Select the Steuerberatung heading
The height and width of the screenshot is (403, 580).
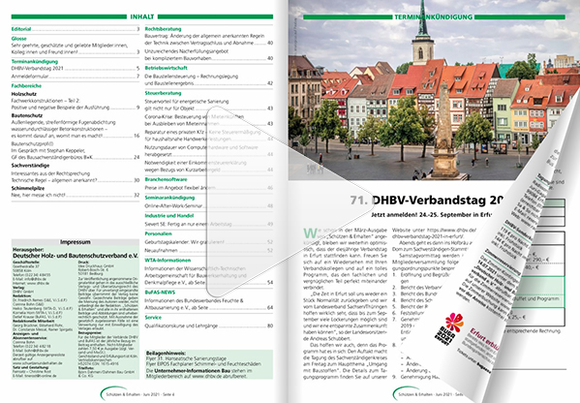163,93
